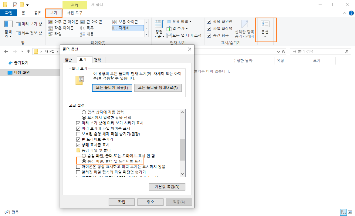The width and height of the screenshot is (355, 216).
Task: Expand the layout gallery with its arrow
Action: (146, 34)
